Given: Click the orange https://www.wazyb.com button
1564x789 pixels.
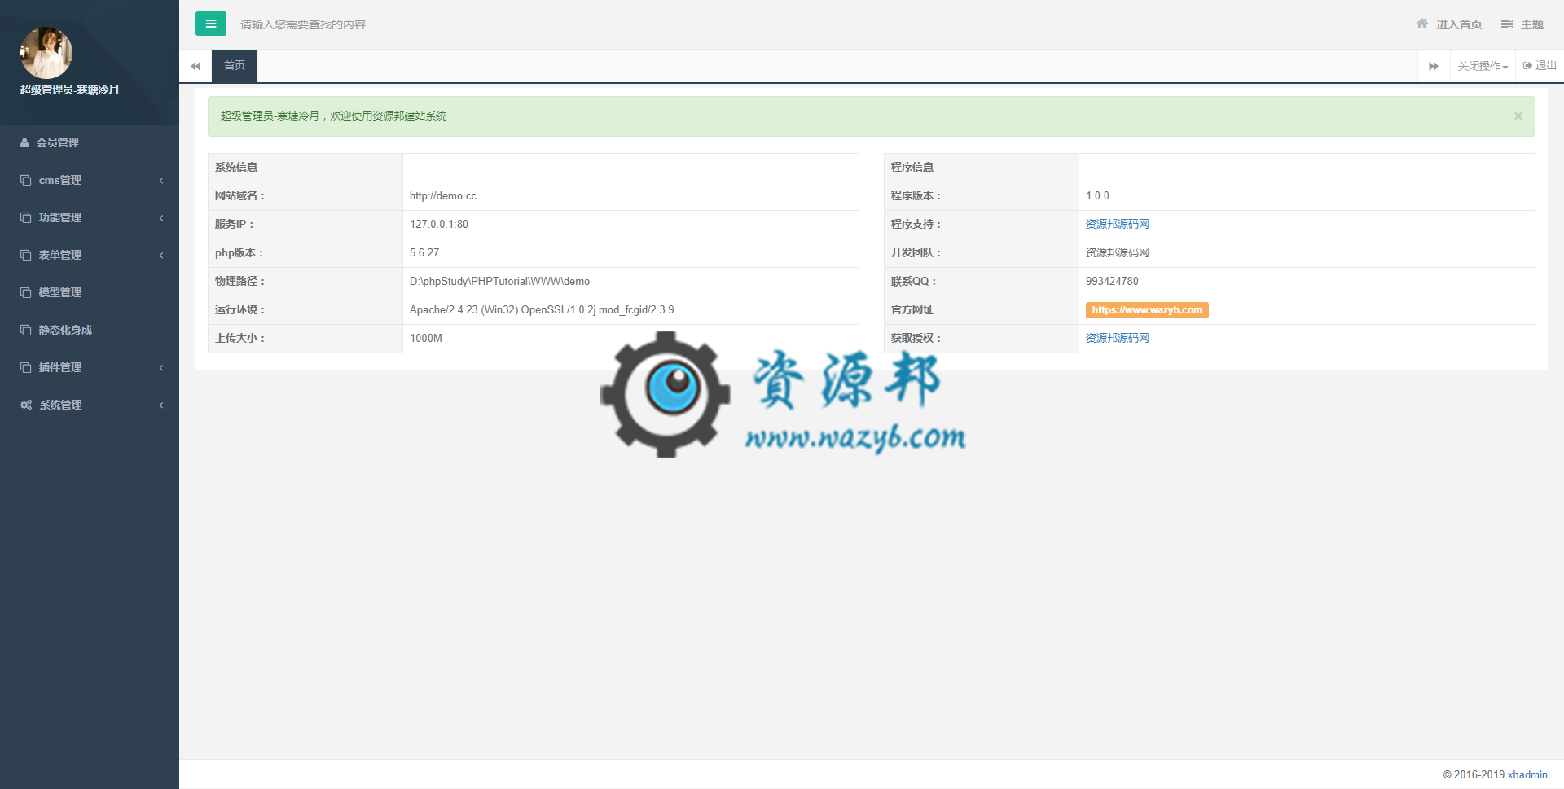Looking at the screenshot, I should coord(1147,309).
